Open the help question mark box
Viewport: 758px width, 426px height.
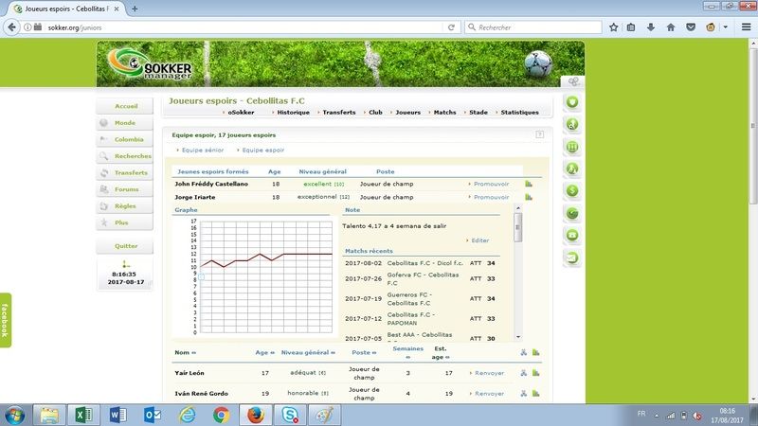pos(539,135)
